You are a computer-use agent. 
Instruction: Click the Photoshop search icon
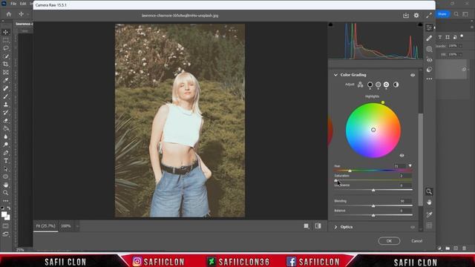click(x=456, y=14)
